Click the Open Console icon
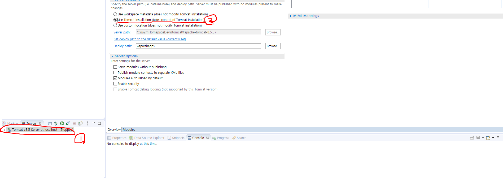 (488, 138)
